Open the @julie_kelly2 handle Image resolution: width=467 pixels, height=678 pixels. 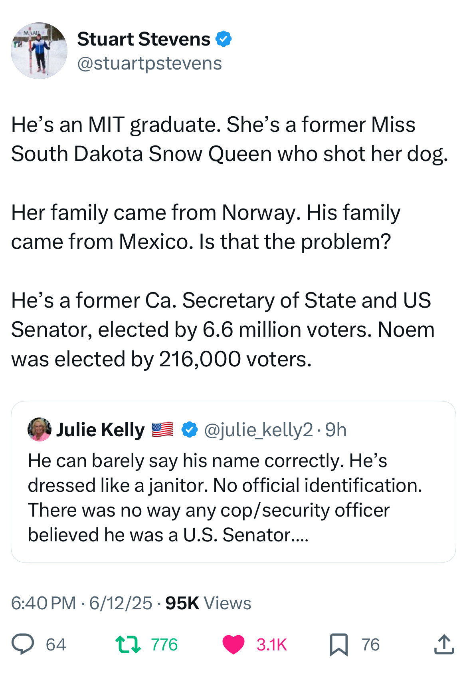point(258,430)
